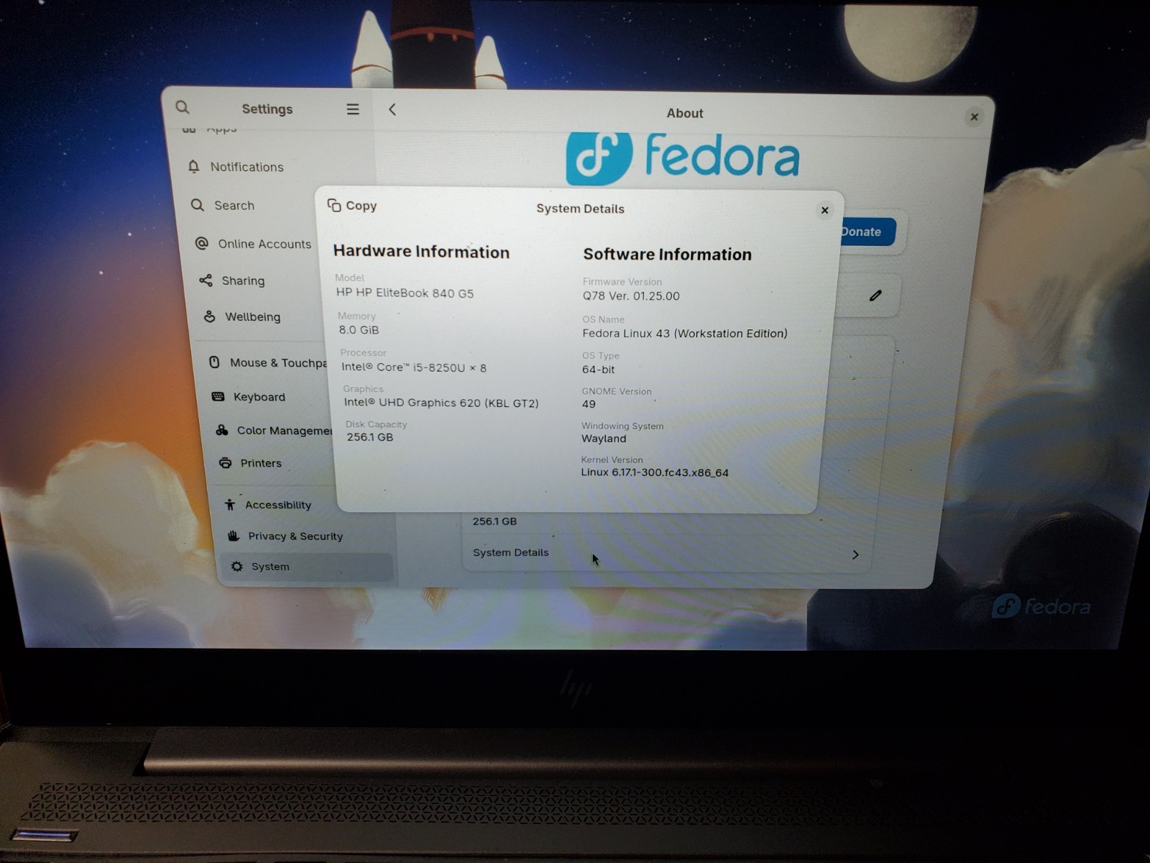This screenshot has height=863, width=1150.
Task: Click the Online Accounts at-sign icon
Action: coord(202,244)
